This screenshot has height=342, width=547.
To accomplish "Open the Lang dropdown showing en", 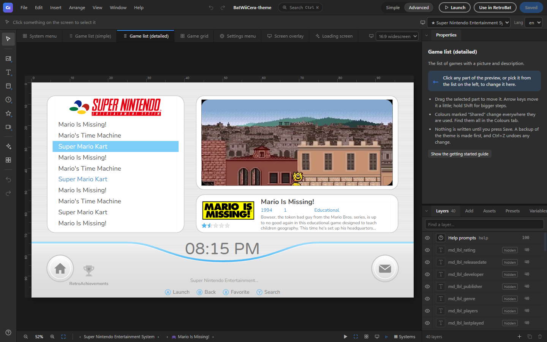I will tap(533, 23).
